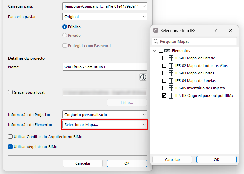
Task: Select IES-04 Mapa de Janelas item
Action: click(195, 81)
